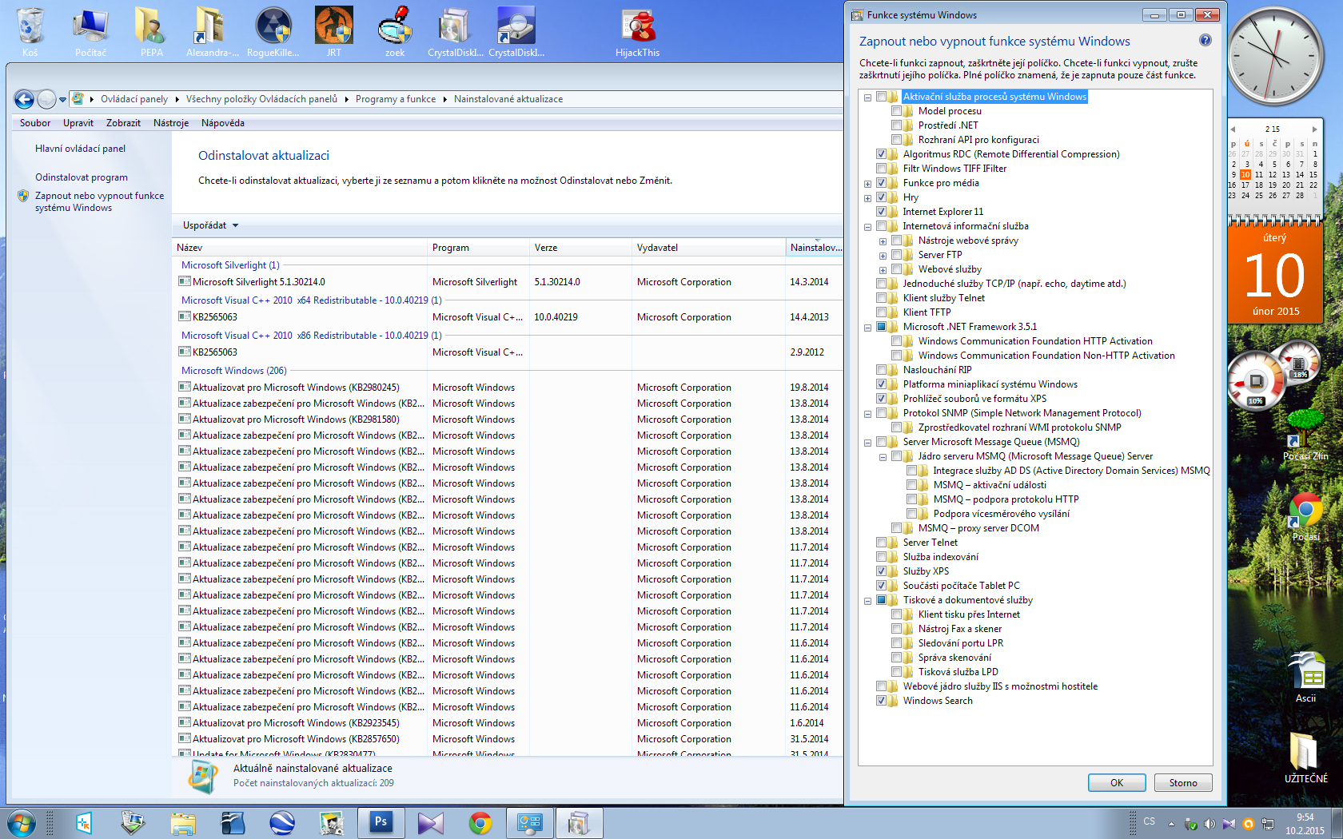Collapse the Tiskové a dokumentové služby node

(867, 601)
